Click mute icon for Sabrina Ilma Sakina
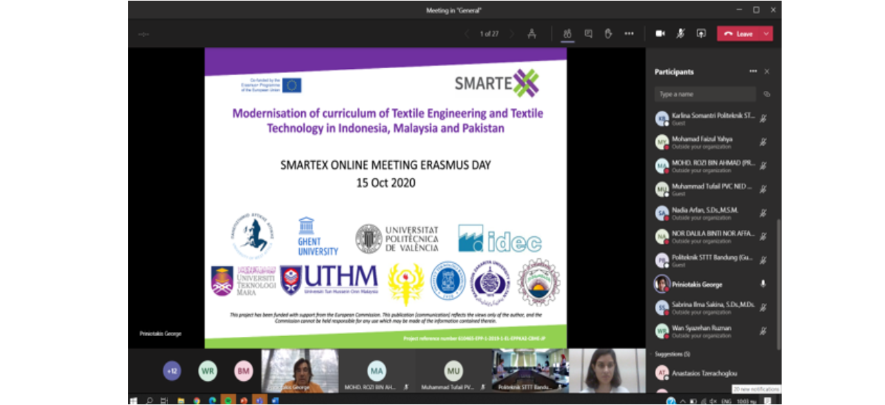 (x=764, y=307)
